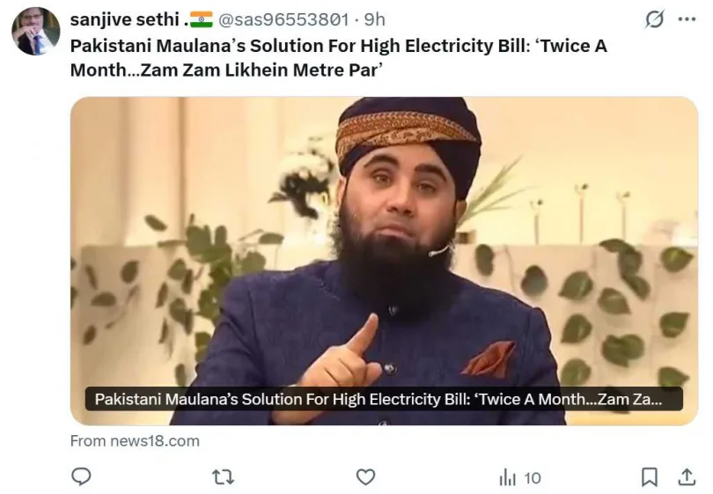Viewport: 713px width, 494px height.
Task: Reply to sanjive sethi's post
Action: click(x=81, y=476)
